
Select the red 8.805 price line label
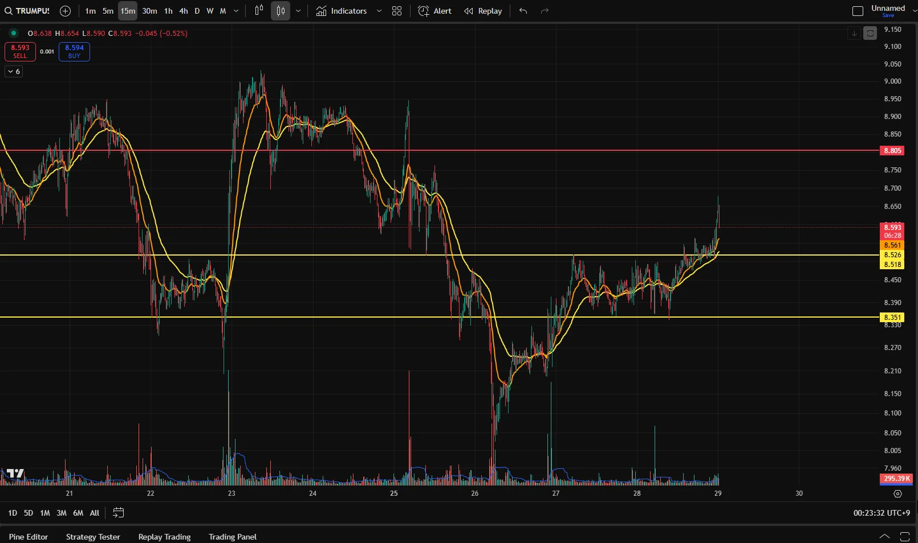(892, 151)
